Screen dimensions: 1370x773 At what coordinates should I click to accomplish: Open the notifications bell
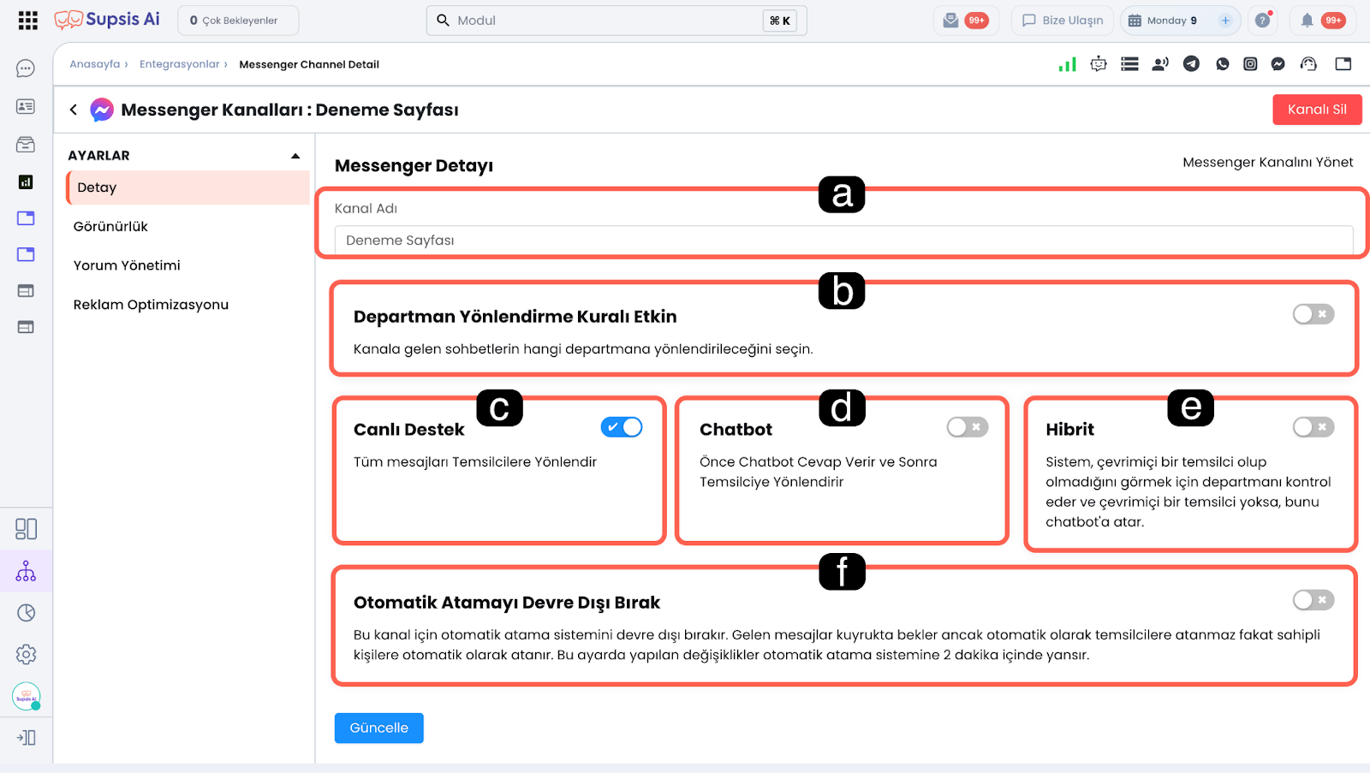[1307, 21]
